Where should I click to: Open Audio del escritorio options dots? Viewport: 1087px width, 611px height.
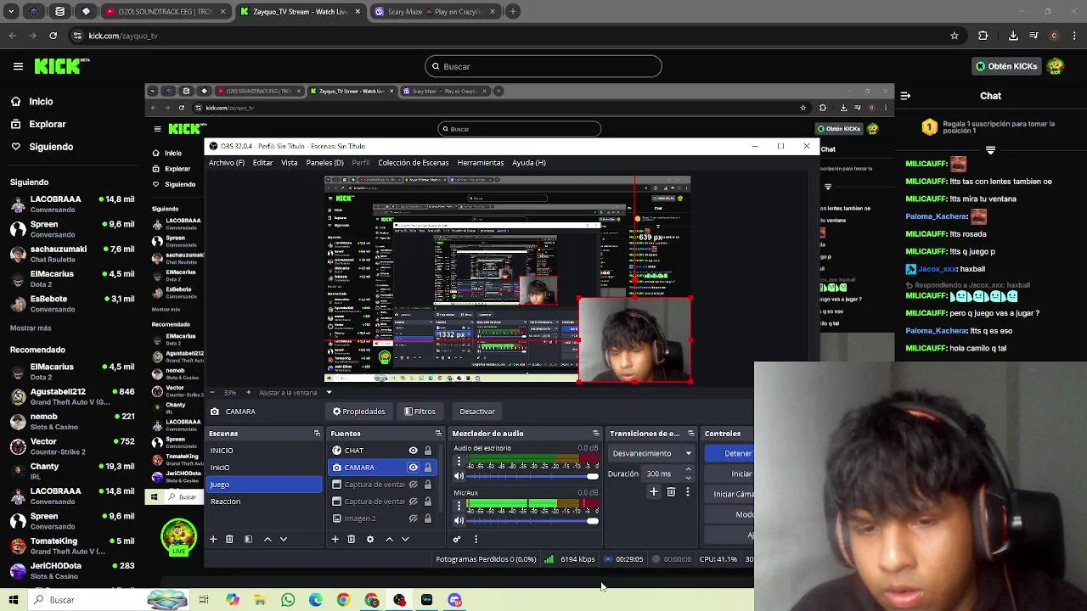click(x=459, y=462)
